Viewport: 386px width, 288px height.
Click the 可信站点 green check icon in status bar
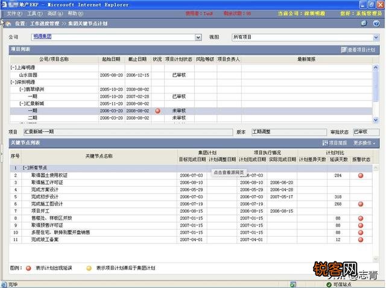[329, 284]
